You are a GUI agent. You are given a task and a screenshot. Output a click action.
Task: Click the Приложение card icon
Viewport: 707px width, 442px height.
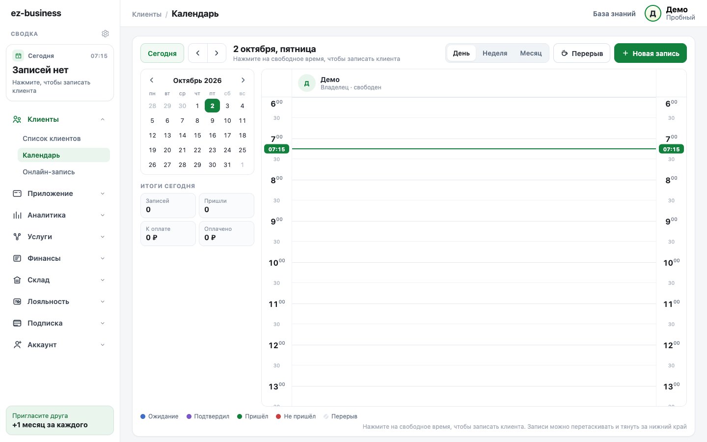(x=17, y=193)
